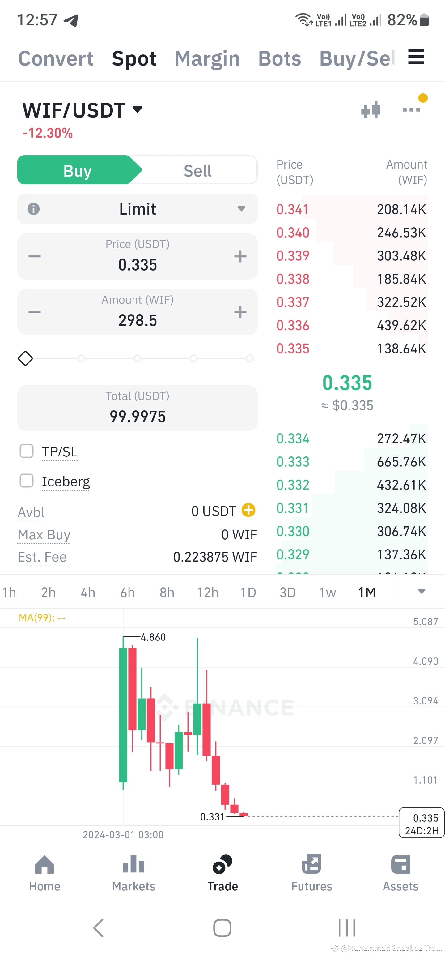
Task: Tap the Android home button
Action: coord(222,928)
